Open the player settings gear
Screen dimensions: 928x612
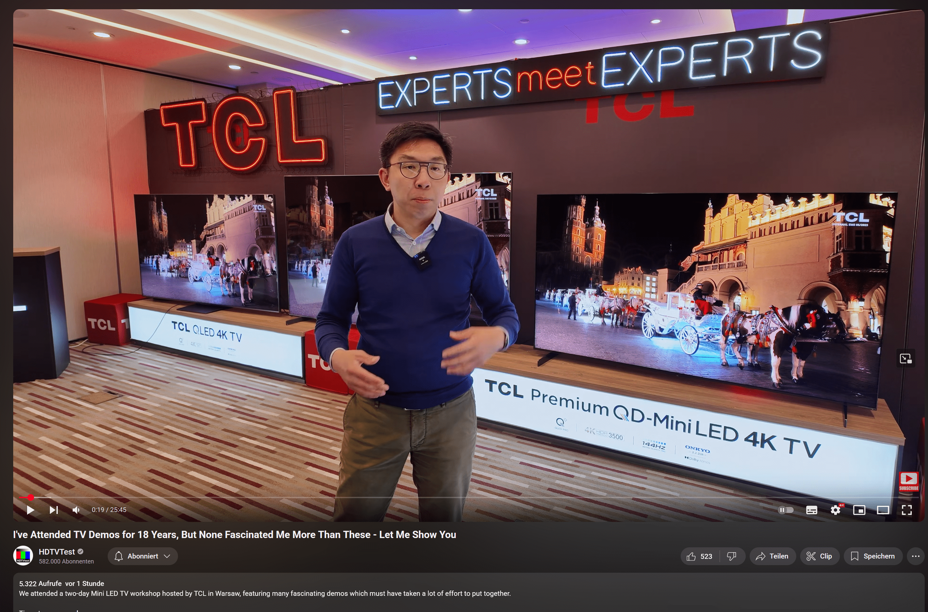(x=836, y=510)
